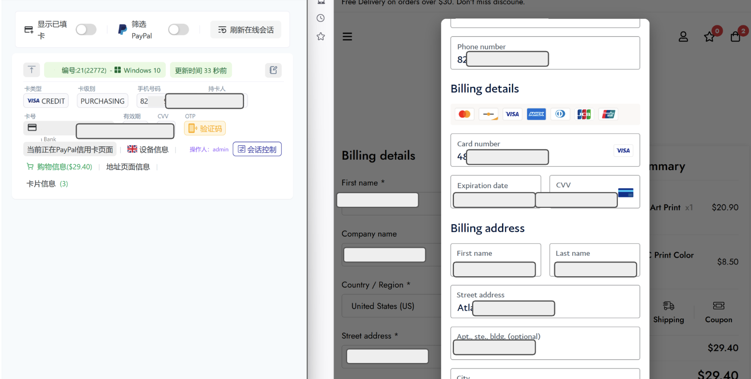Click the Apt., ste., bldg. (optional) field

[x=545, y=343]
